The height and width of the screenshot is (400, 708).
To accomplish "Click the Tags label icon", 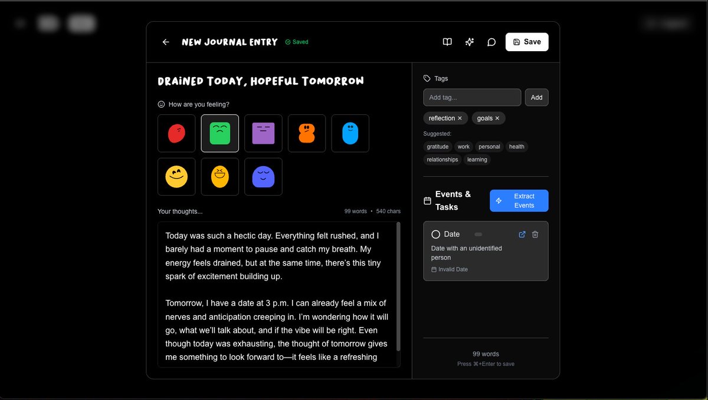I will point(427,78).
